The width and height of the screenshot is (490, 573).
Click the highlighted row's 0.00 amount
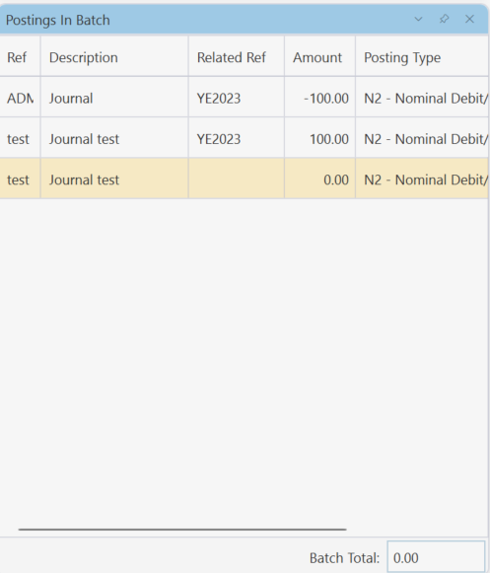pyautogui.click(x=336, y=179)
